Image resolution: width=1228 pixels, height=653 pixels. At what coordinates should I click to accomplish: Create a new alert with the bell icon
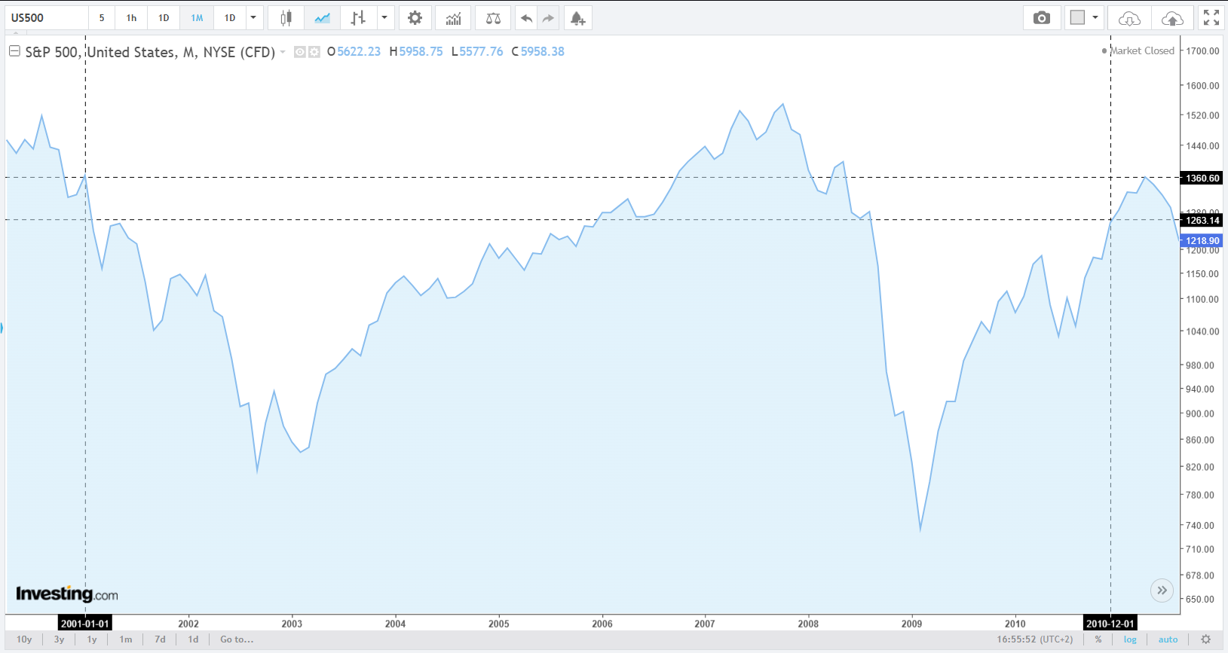577,18
